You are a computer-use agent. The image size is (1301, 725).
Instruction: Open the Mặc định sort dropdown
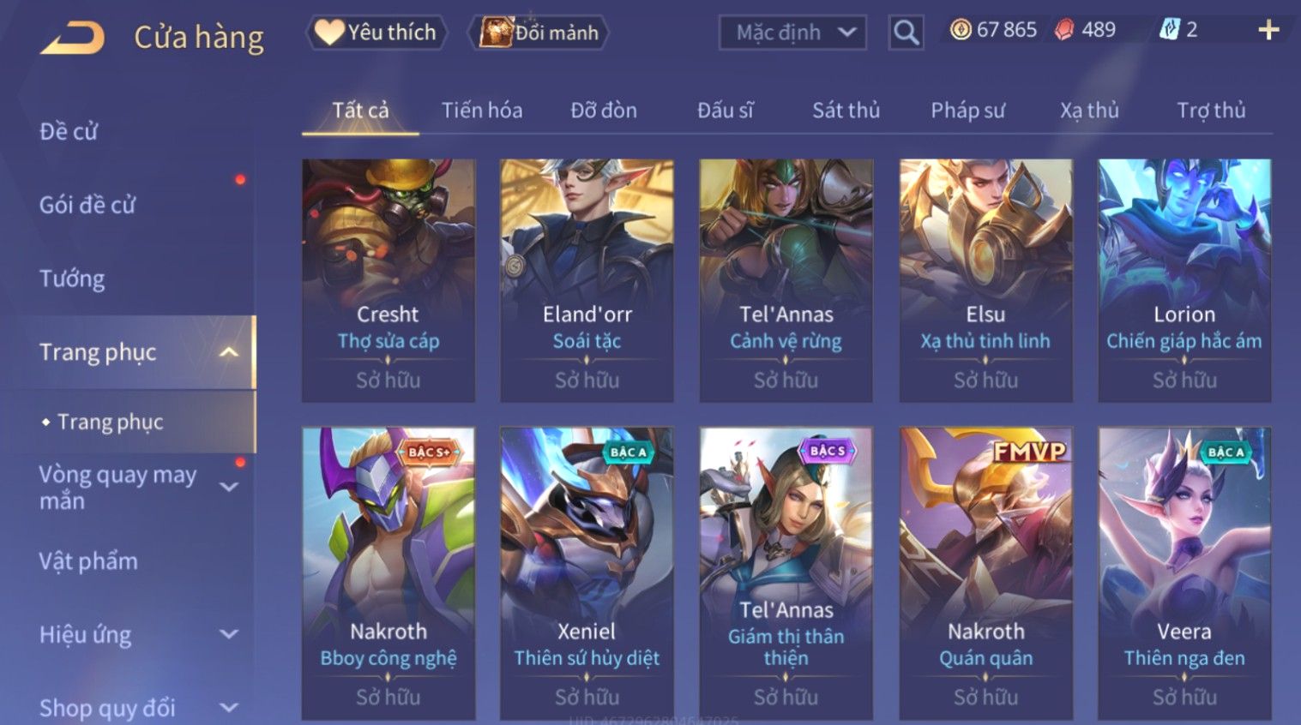click(792, 33)
